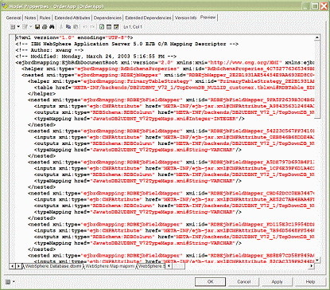330x290 pixels.
Task: Click the Save icon in preview toolbar
Action: click(37, 27)
